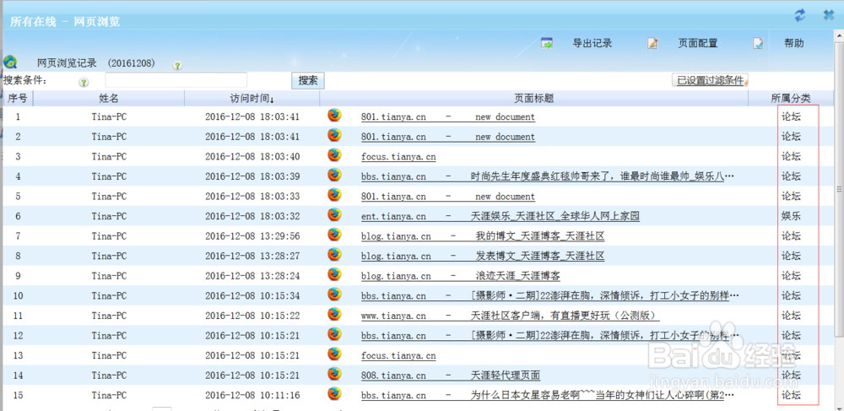844x411 pixels.
Task: Click the 搜索 button
Action: click(308, 81)
